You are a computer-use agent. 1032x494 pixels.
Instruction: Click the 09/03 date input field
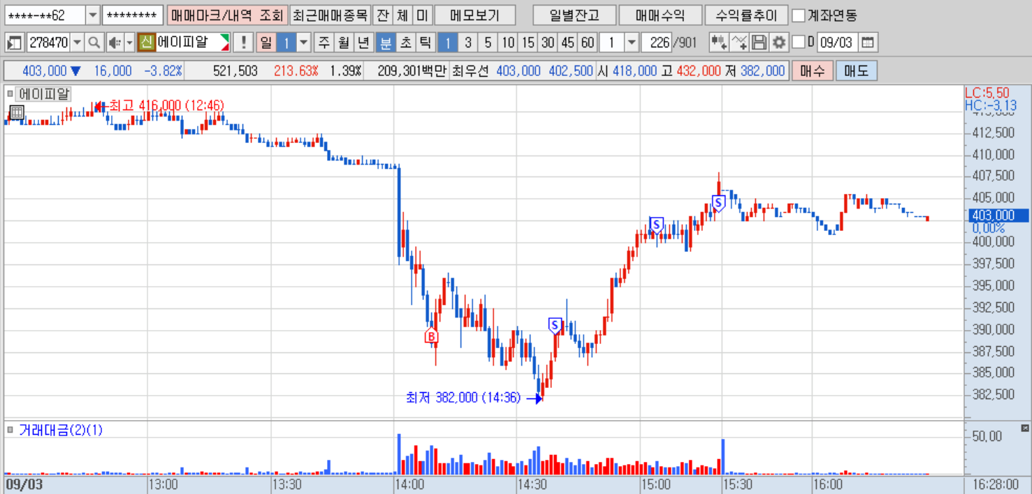(836, 43)
